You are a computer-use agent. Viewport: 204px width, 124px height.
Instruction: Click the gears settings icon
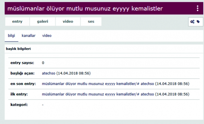(192, 22)
